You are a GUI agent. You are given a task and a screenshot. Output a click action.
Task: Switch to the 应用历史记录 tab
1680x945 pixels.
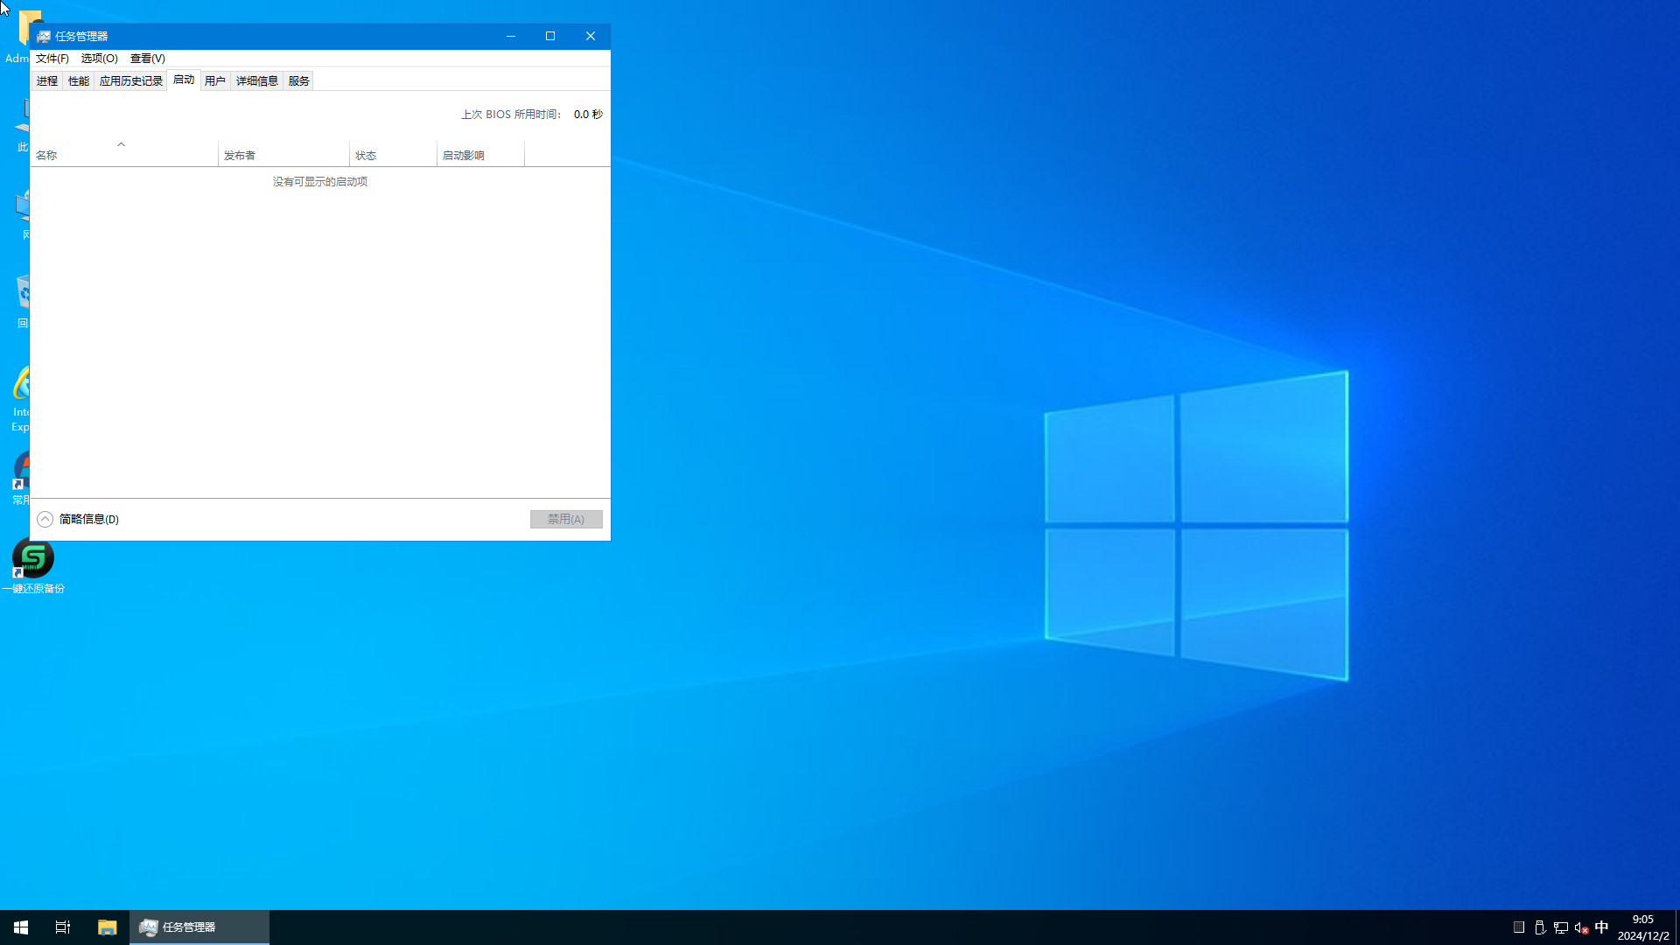(x=130, y=80)
